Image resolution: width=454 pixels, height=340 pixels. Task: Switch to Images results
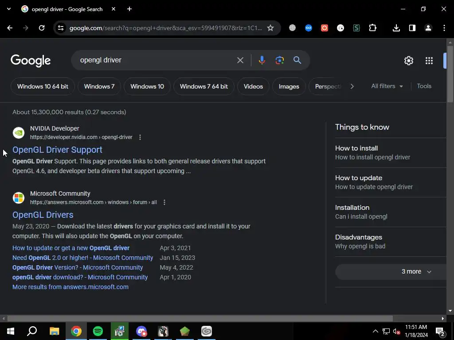(x=289, y=86)
